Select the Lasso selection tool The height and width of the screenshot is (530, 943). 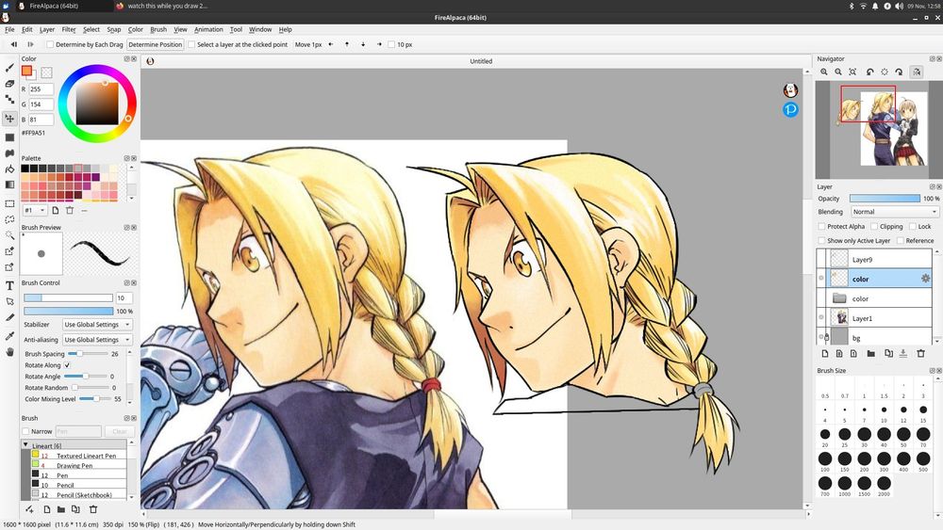(x=9, y=219)
